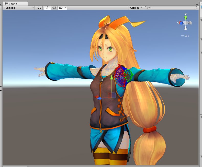Toggle scene audio speaker icon
Viewport: 202px width, 167px height.
[54, 8]
